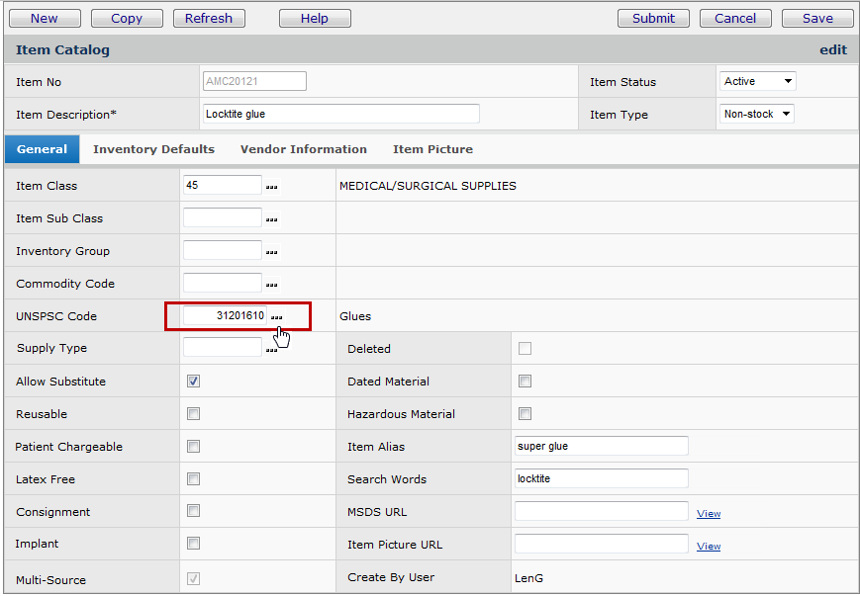Expand the Item Status dropdown
860x596 pixels.
click(x=757, y=82)
